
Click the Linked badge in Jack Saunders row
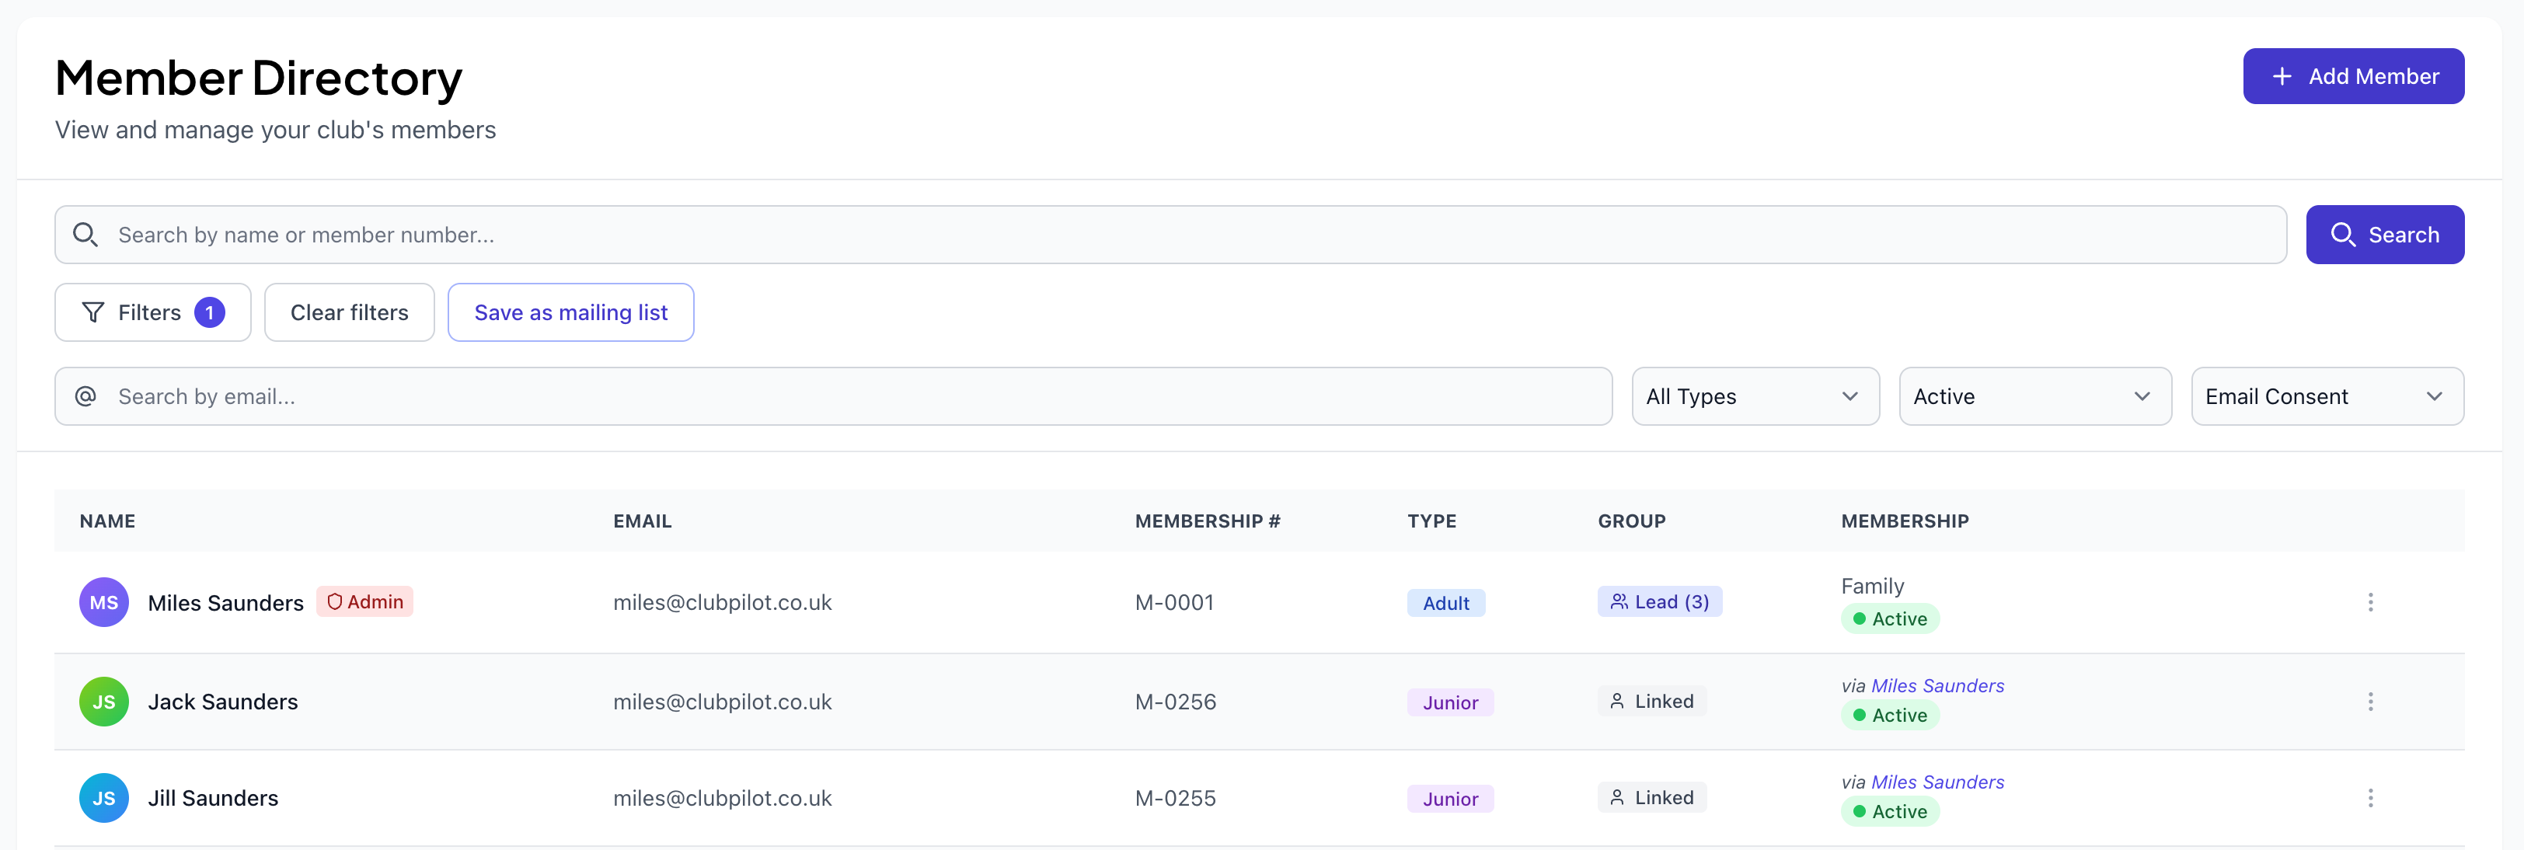pos(1651,701)
